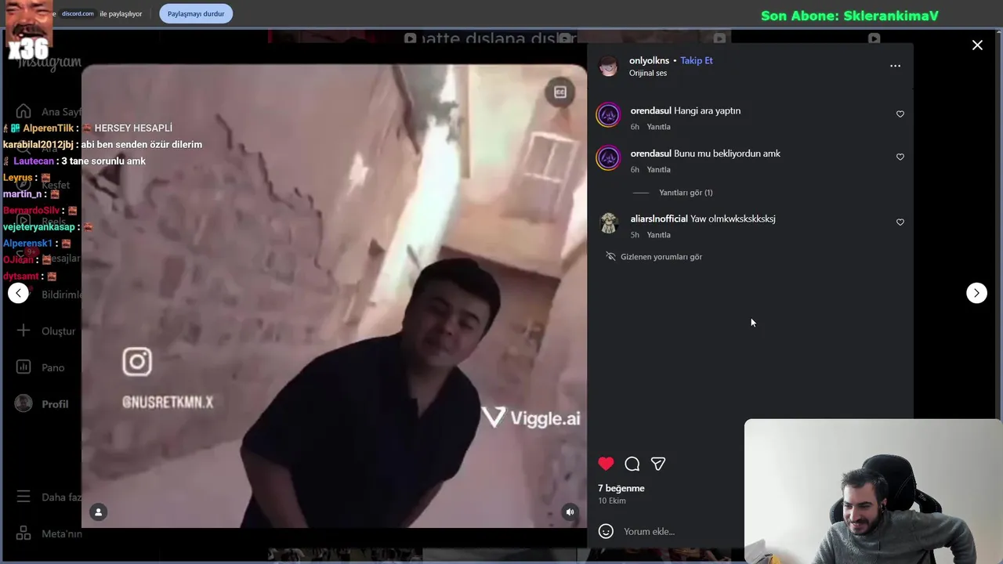Reply to 'Hangi ara yaptın' comment

(x=658, y=127)
